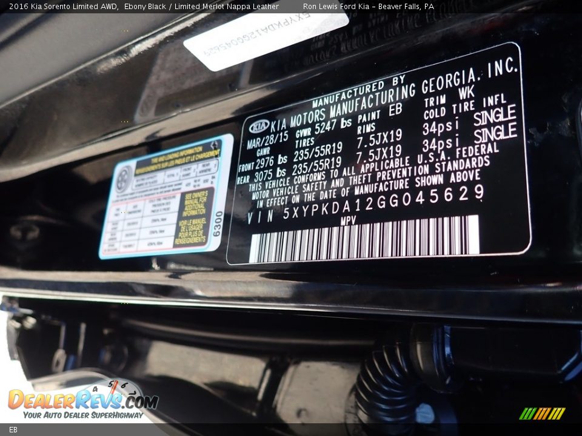Click the VIN text 5XYPKDA12GG045629

[x=383, y=204]
